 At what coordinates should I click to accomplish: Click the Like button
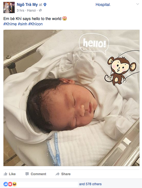pyautogui.click(x=10, y=174)
